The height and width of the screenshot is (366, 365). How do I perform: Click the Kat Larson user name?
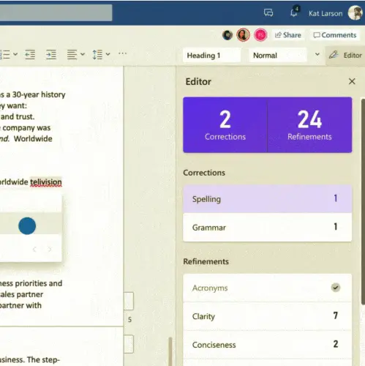[x=326, y=13]
